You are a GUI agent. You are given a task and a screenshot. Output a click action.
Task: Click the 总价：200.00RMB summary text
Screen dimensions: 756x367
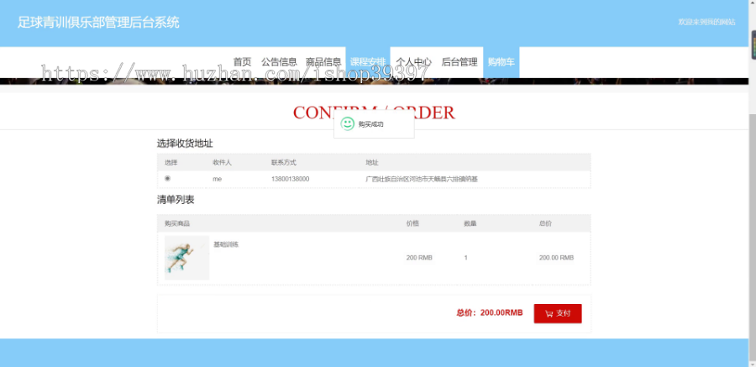point(490,313)
